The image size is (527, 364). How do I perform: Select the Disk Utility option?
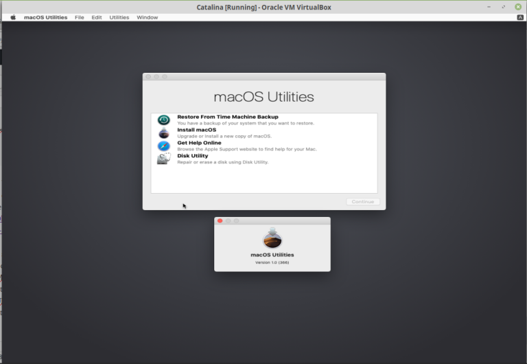click(x=192, y=156)
